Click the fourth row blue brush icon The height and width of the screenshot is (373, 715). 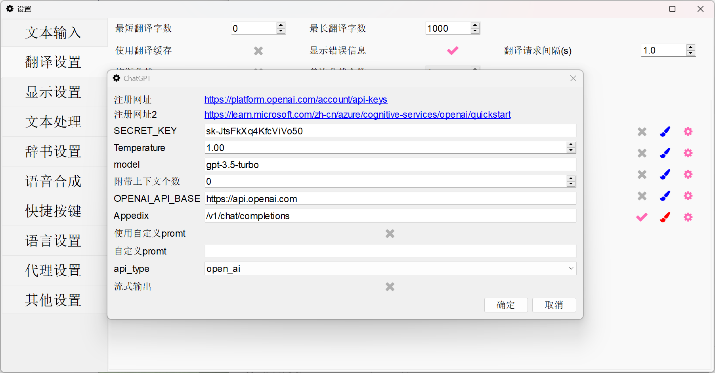[665, 196]
